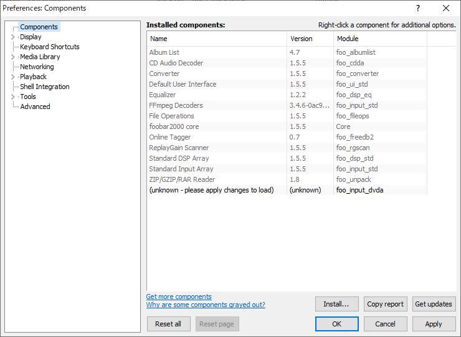This screenshot has width=461, height=337.
Task: Select Keyboard Shortcuts in the tree
Action: pyautogui.click(x=50, y=47)
